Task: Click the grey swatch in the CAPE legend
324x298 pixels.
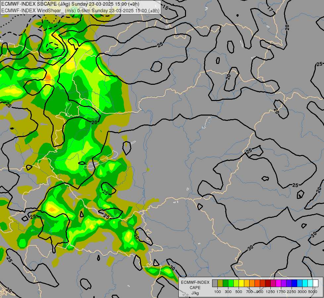Action: (x=215, y=283)
